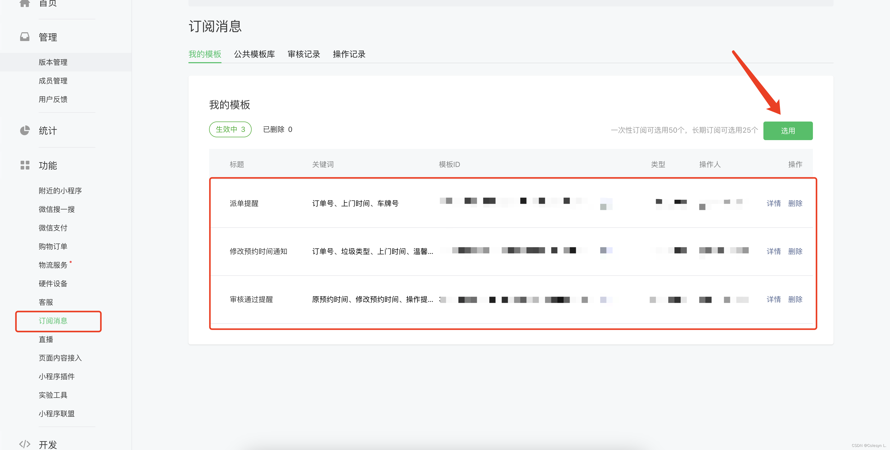Open 微信搜一搜 menu item
Image resolution: width=890 pixels, height=450 pixels.
click(x=57, y=209)
